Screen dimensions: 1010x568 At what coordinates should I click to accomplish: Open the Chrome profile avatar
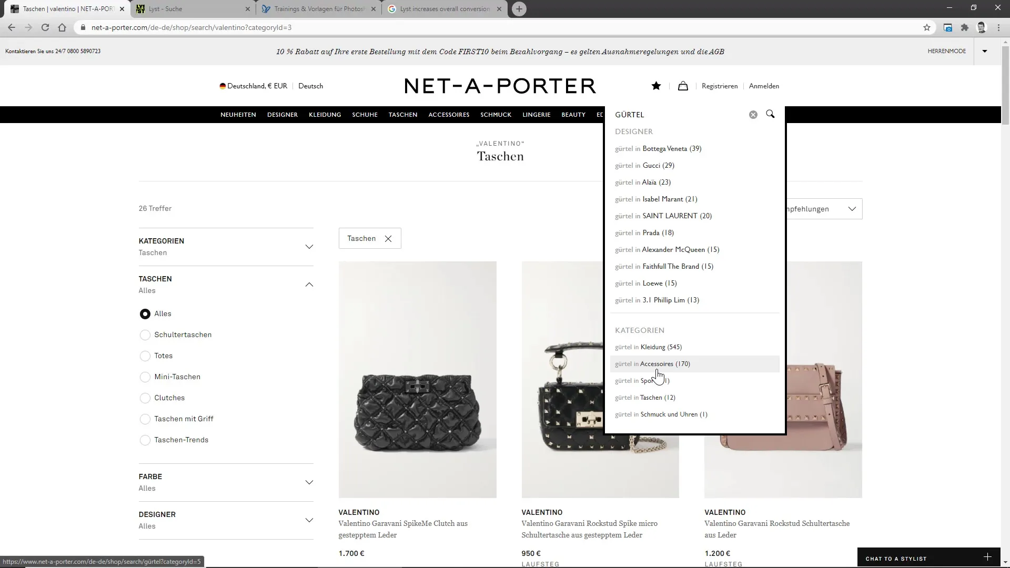[x=982, y=27]
